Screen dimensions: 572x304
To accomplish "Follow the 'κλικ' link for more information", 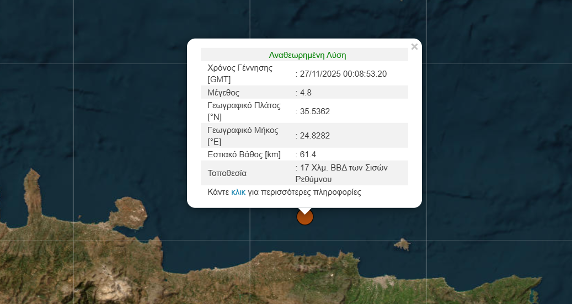I will [x=238, y=192].
